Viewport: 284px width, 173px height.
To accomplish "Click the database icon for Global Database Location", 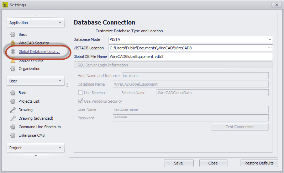I will point(13,52).
